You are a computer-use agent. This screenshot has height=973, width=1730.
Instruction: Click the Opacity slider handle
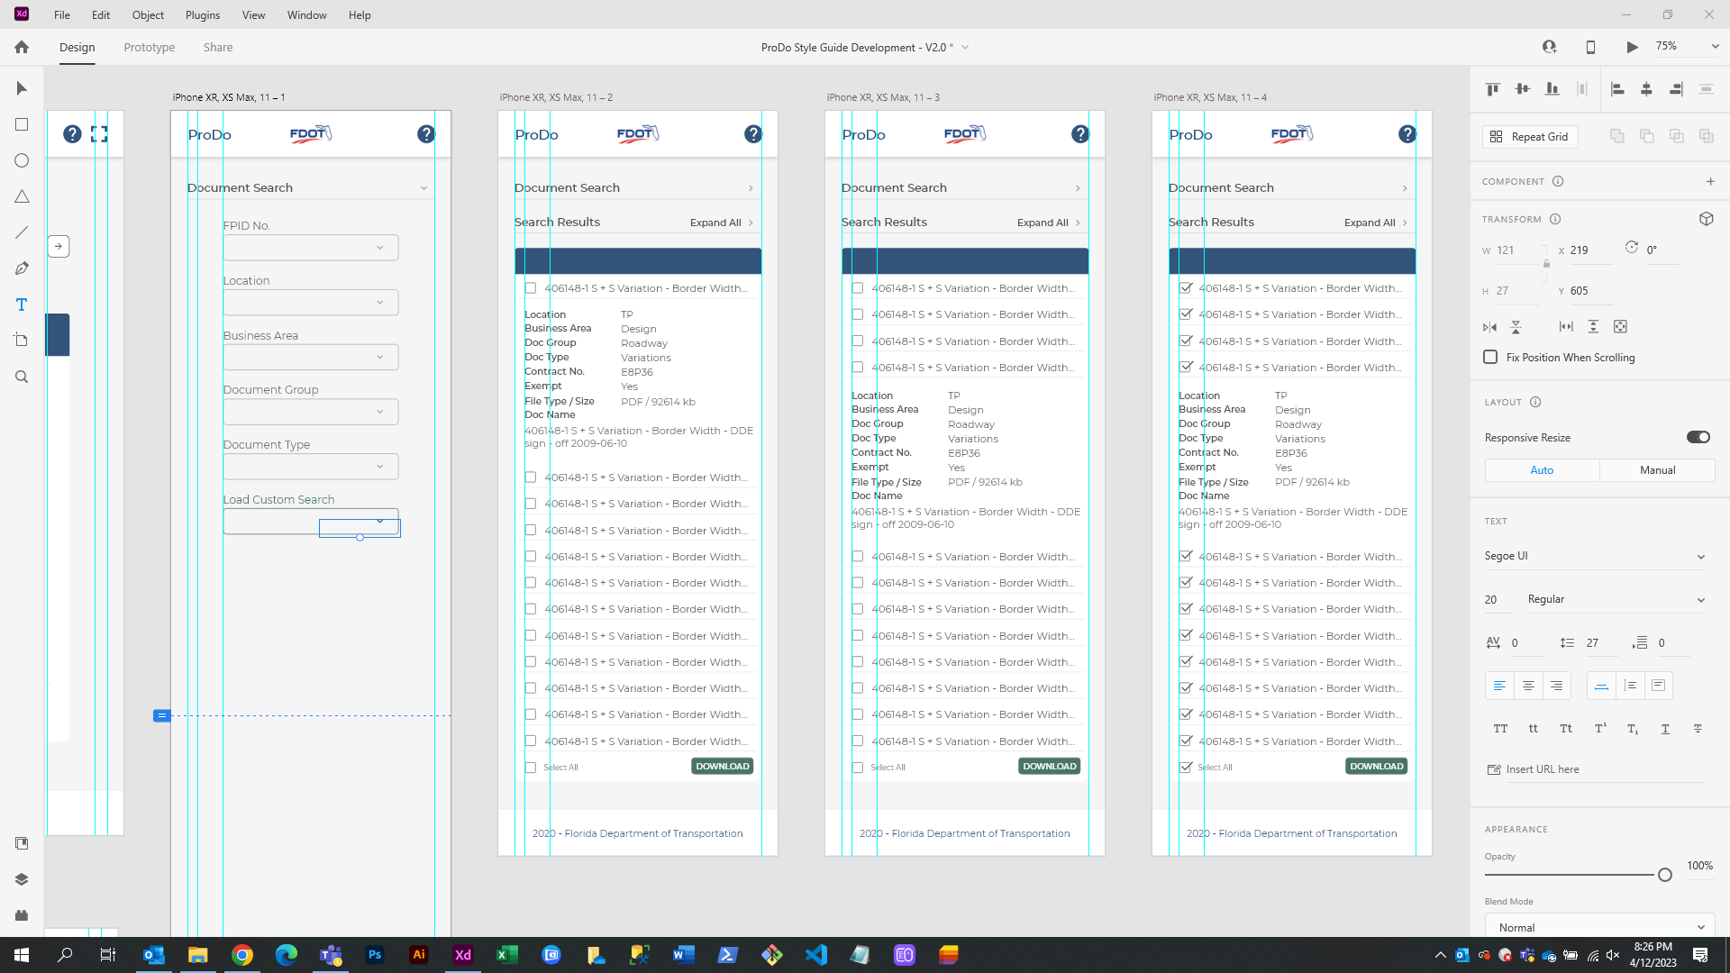[1664, 875]
